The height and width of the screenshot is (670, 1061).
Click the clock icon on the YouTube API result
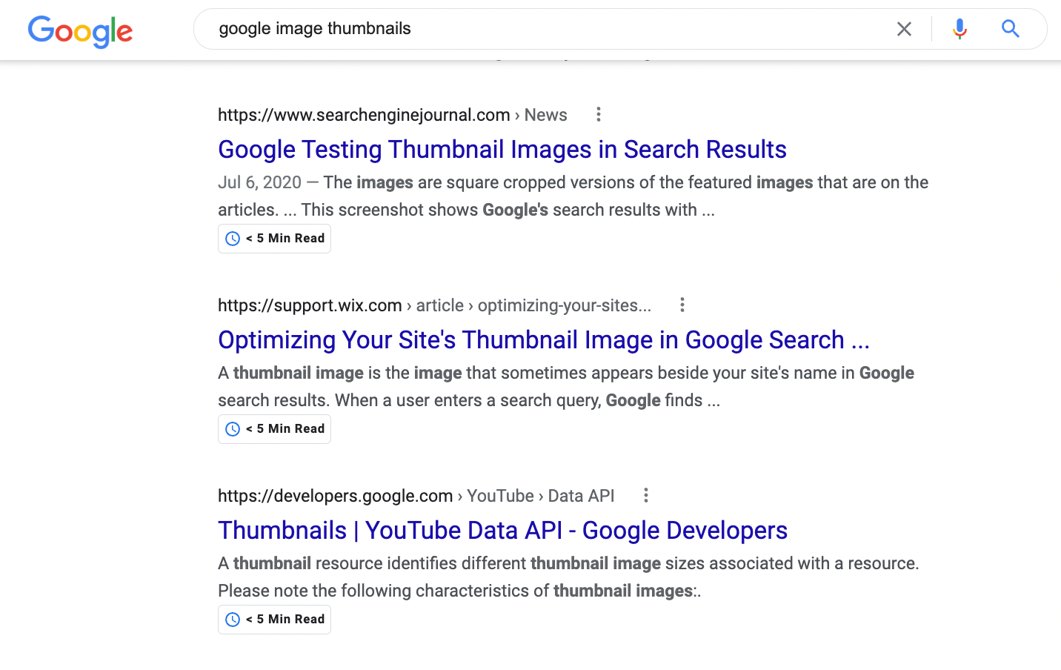232,619
